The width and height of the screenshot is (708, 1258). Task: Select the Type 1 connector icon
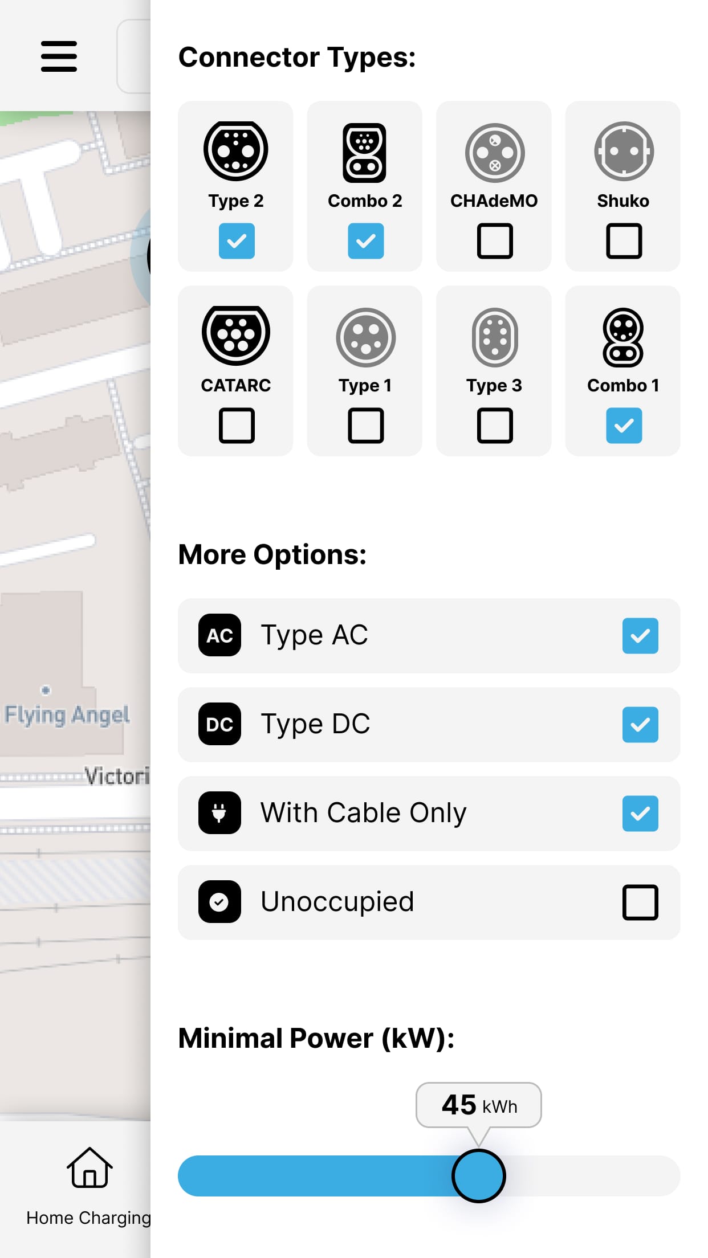[364, 337]
